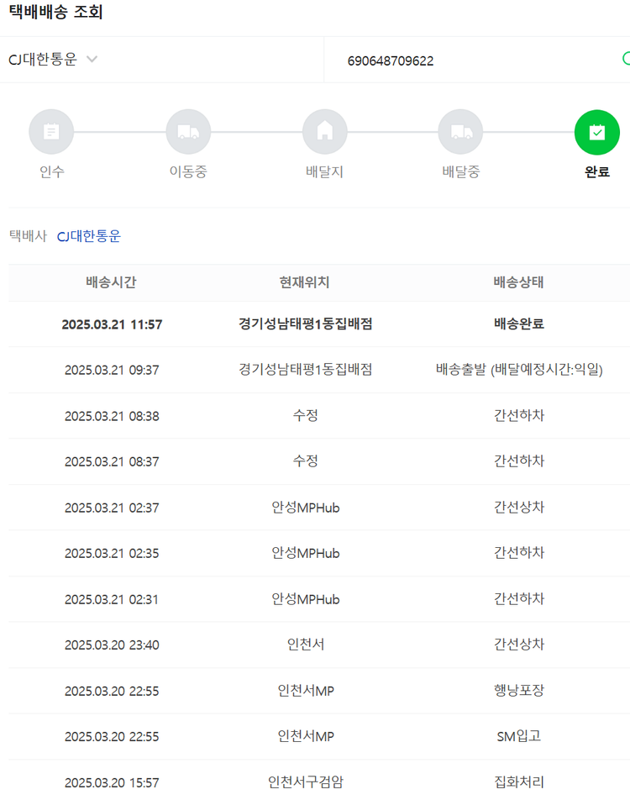Click the 배송상태 column header

pyautogui.click(x=518, y=282)
